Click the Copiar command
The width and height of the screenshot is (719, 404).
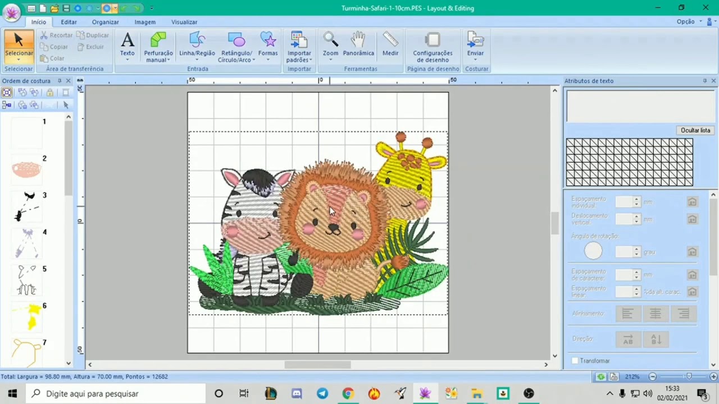[x=54, y=47]
